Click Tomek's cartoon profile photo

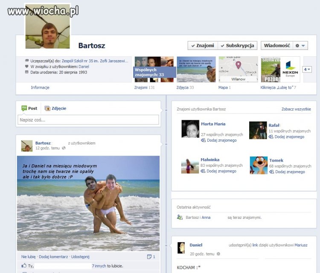(259, 165)
